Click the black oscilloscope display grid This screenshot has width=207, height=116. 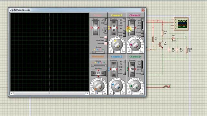point(49,52)
